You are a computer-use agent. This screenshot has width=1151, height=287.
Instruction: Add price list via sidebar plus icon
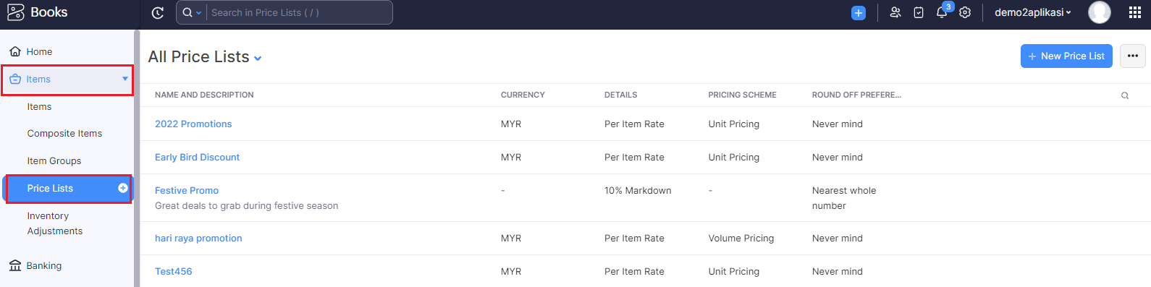pos(123,188)
